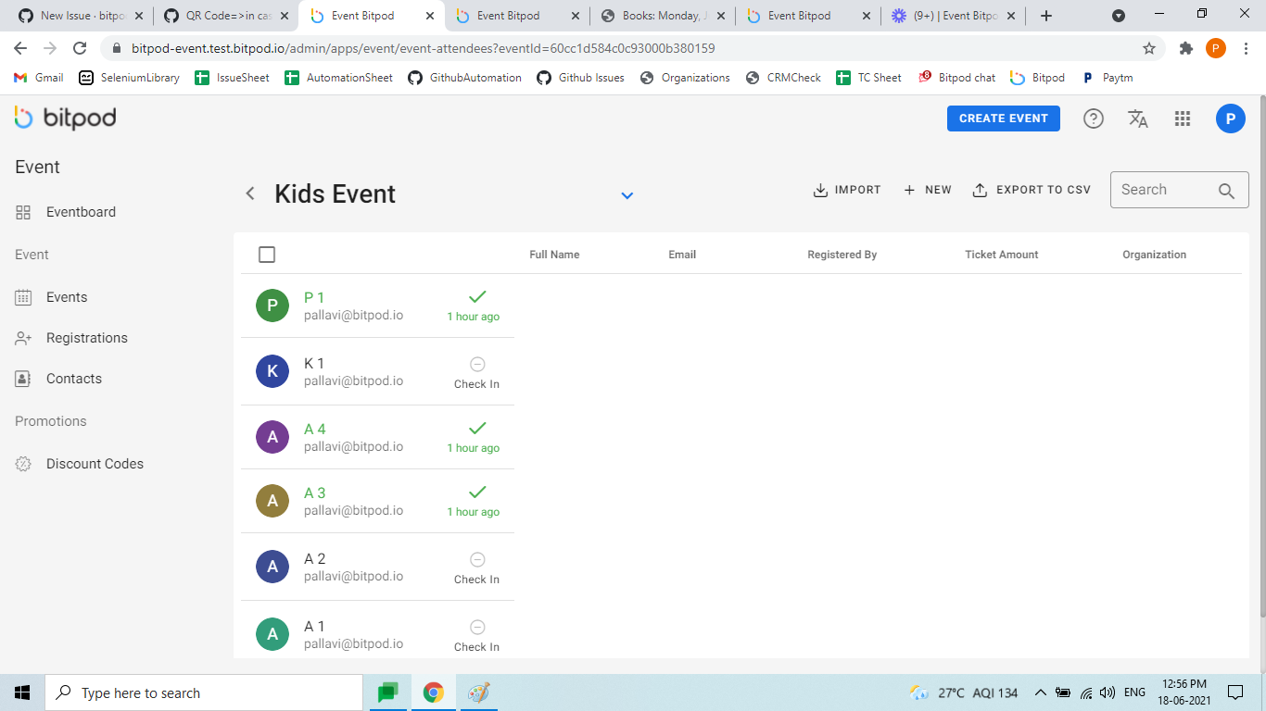The height and width of the screenshot is (711, 1266).
Task: Open the Windows notification center
Action: 1235,692
